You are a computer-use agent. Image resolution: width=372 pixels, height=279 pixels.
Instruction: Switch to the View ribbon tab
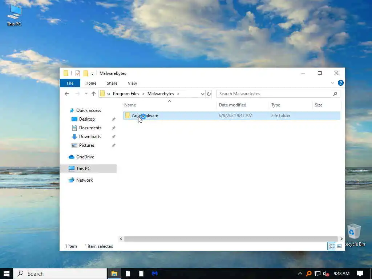(x=132, y=83)
